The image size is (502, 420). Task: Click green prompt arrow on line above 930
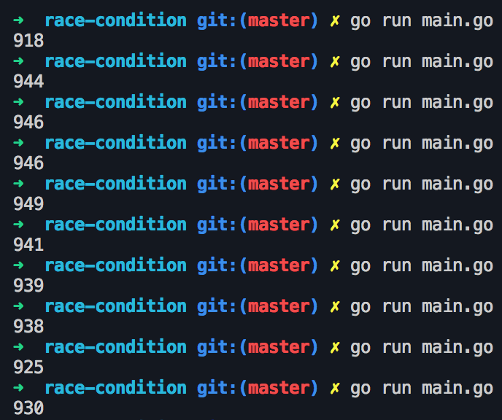[18, 388]
